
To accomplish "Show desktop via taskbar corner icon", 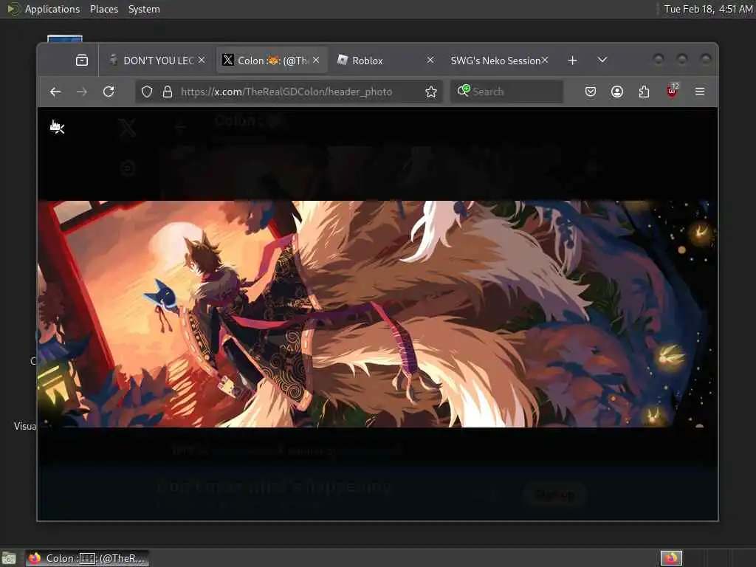I will pos(9,559).
